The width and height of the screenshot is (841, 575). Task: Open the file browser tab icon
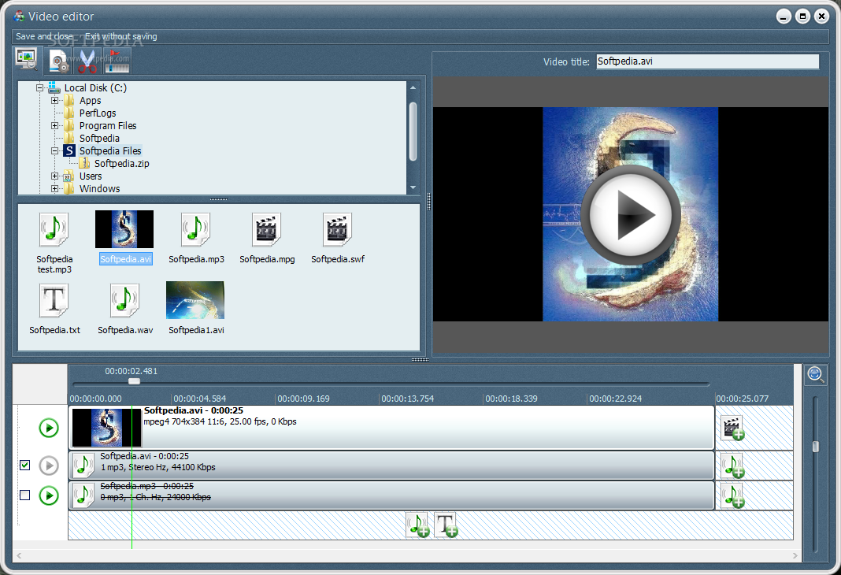pyautogui.click(x=26, y=60)
